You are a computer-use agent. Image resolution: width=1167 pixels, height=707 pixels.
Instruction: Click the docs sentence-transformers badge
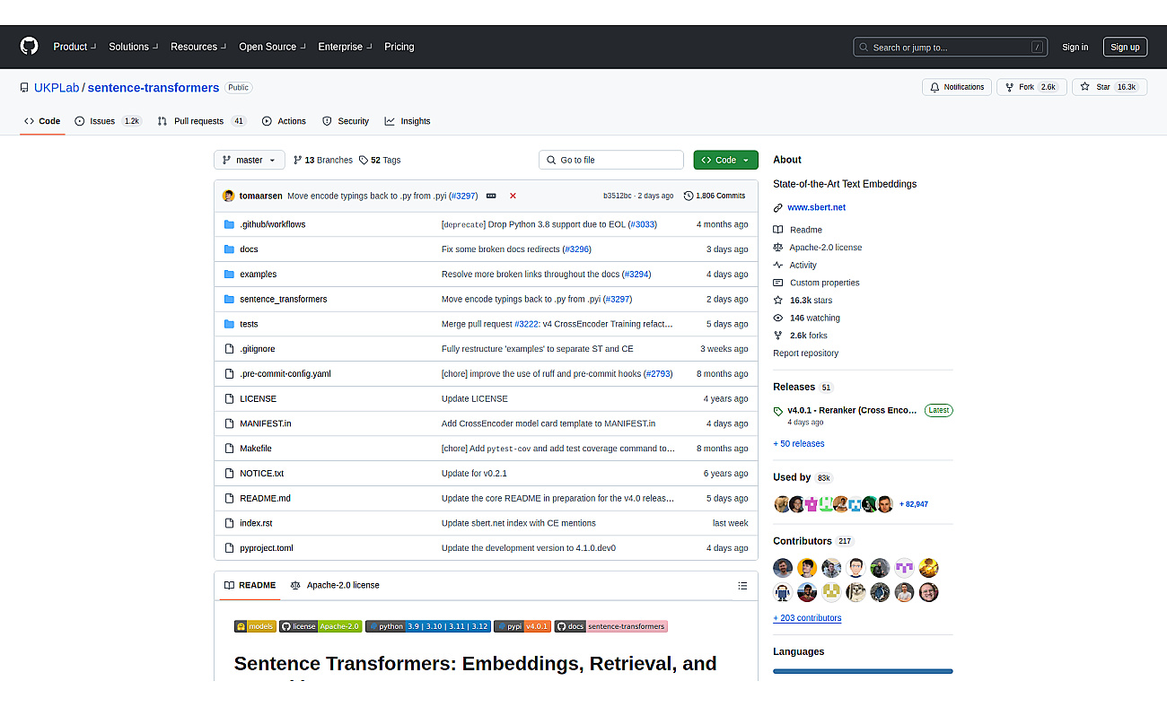click(x=611, y=626)
